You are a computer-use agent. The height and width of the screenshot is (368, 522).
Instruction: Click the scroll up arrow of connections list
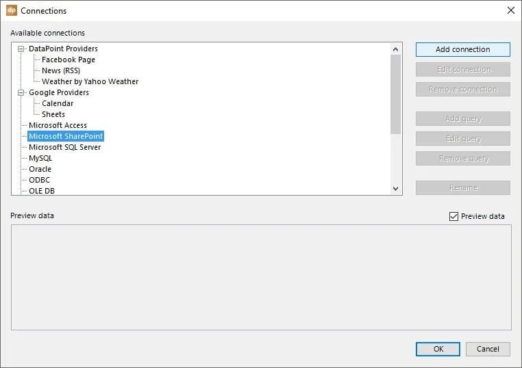[x=395, y=49]
